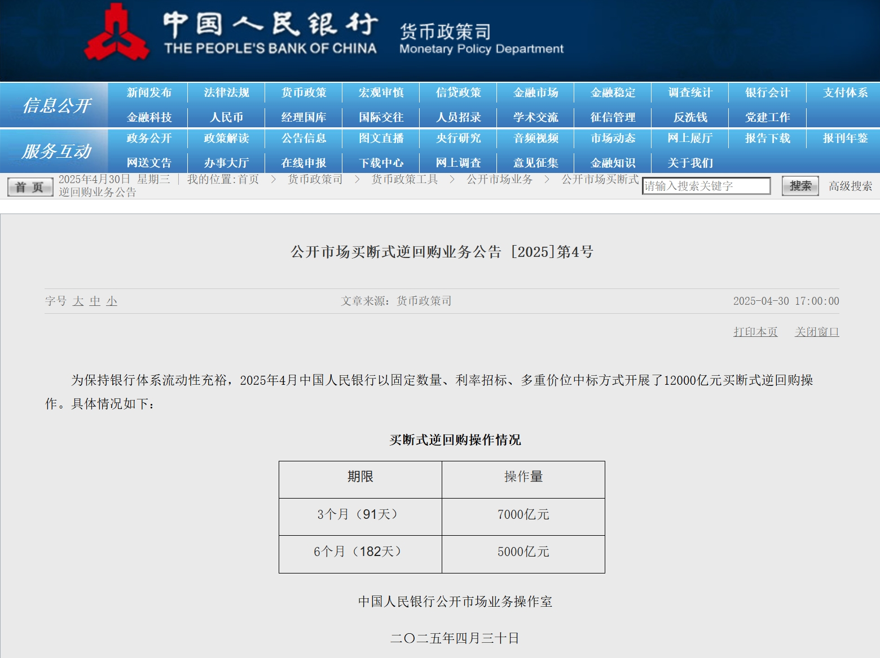This screenshot has height=658, width=880.
Task: Open the 货币政策 menu item
Action: [303, 92]
